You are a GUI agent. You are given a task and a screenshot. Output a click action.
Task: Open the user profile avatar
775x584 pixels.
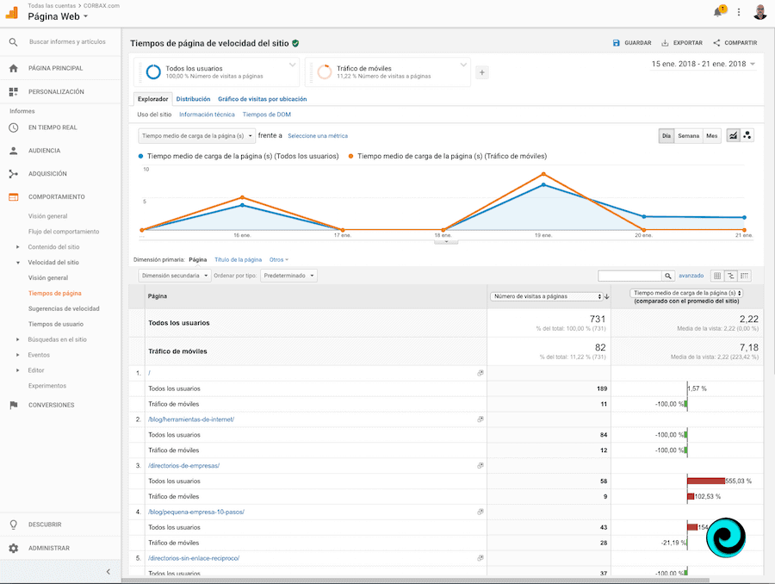click(x=760, y=12)
